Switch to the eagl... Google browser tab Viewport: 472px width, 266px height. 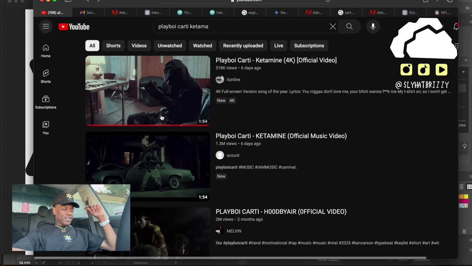(250, 13)
